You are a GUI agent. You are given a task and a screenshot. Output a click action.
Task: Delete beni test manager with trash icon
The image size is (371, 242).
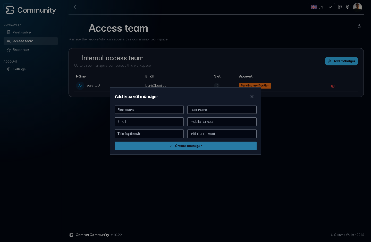pyautogui.click(x=333, y=86)
